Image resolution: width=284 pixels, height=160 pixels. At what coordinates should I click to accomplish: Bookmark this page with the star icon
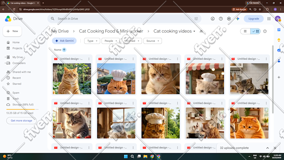click(260, 9)
